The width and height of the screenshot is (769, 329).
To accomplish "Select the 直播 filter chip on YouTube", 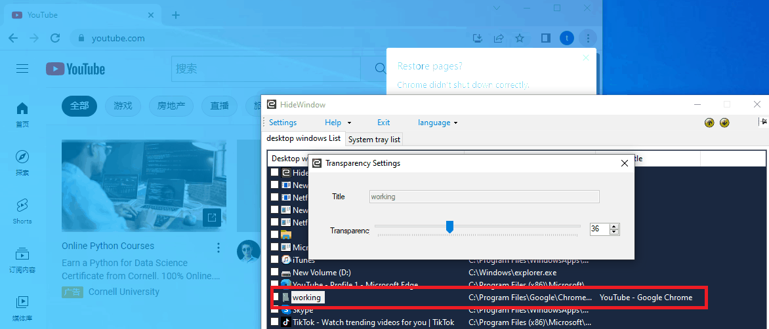I will 219,106.
